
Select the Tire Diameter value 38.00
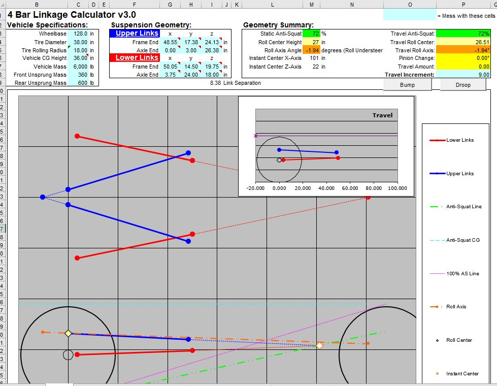click(78, 42)
